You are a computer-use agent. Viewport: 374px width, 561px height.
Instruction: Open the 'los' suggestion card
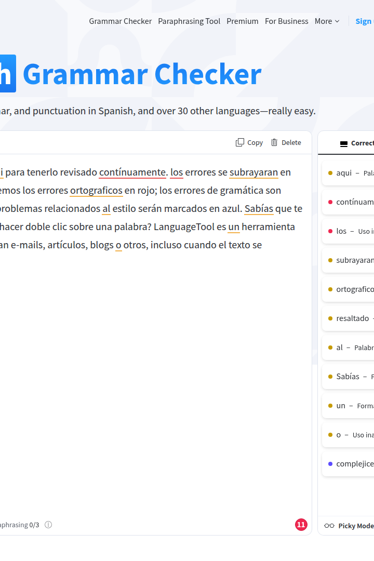[x=348, y=231]
